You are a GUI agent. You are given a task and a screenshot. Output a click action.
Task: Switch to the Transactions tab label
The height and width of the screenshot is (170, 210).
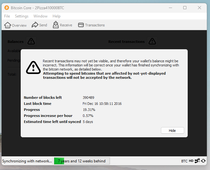pyautogui.click(x=95, y=25)
